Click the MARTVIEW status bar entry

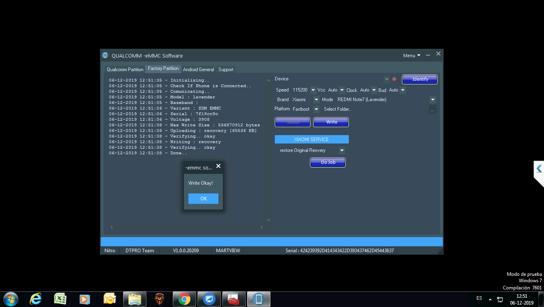coord(228,251)
